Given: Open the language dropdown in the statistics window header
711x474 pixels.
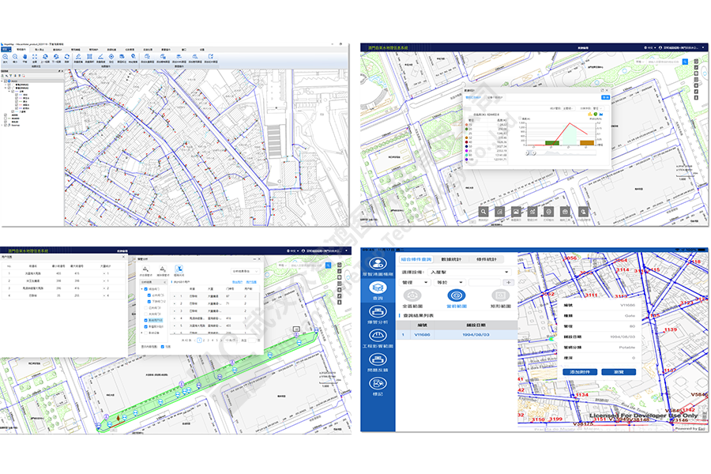Looking at the screenshot, I should [x=649, y=47].
